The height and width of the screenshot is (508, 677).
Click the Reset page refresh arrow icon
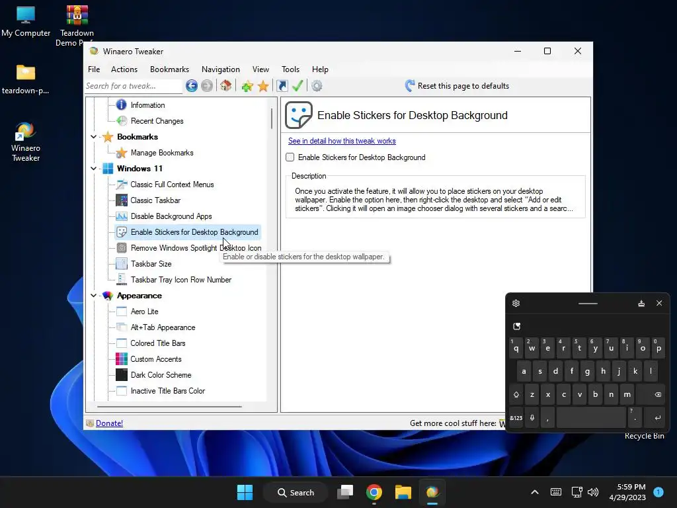tap(410, 86)
